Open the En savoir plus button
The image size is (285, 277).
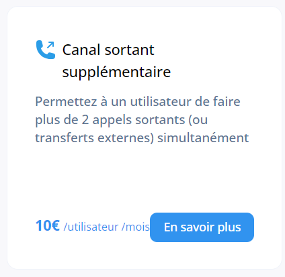202,227
